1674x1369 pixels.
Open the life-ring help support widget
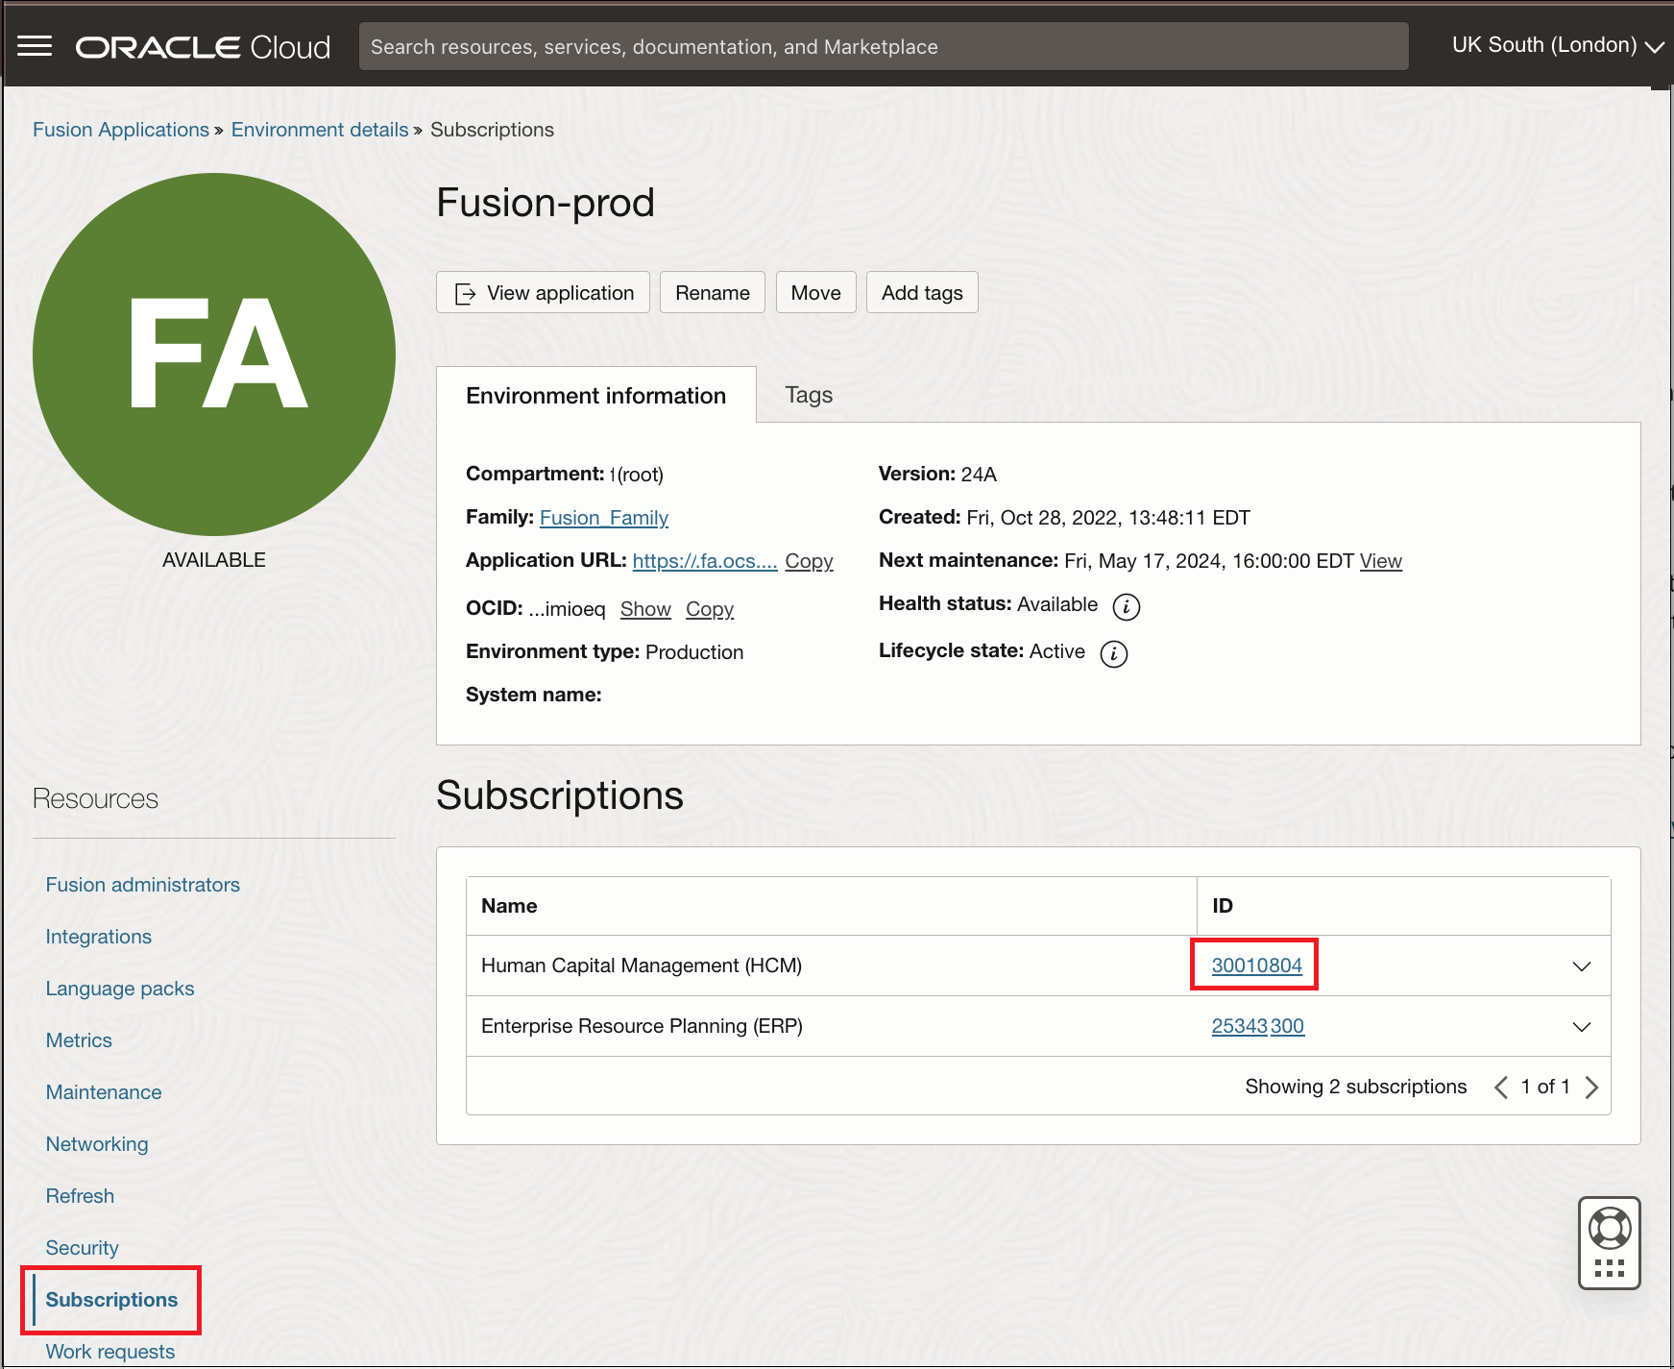click(1609, 1228)
